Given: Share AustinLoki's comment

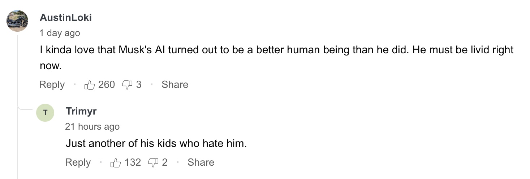Looking at the screenshot, I should point(175,85).
